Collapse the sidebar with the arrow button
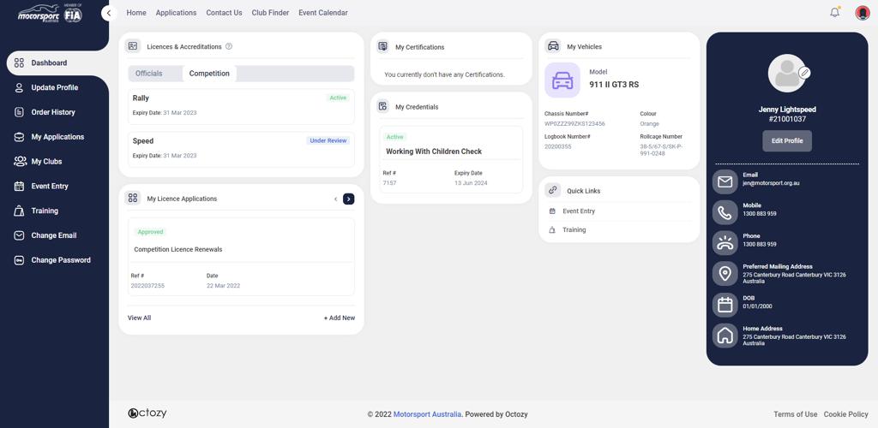The height and width of the screenshot is (428, 878). [x=108, y=13]
